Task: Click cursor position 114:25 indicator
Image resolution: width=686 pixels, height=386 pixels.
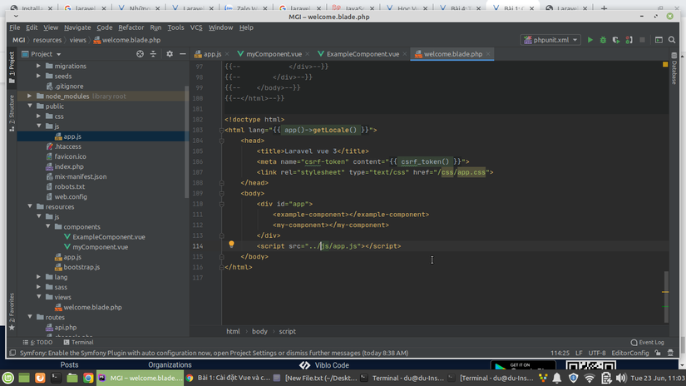Action: coord(560,353)
